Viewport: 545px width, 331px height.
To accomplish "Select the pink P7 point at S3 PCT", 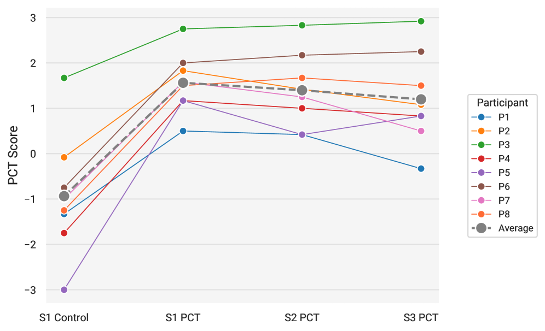I will coord(421,131).
